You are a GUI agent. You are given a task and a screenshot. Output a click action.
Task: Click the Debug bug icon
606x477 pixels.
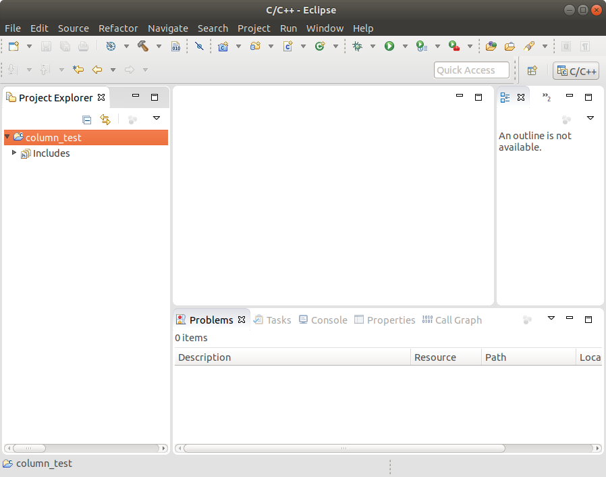tap(357, 47)
